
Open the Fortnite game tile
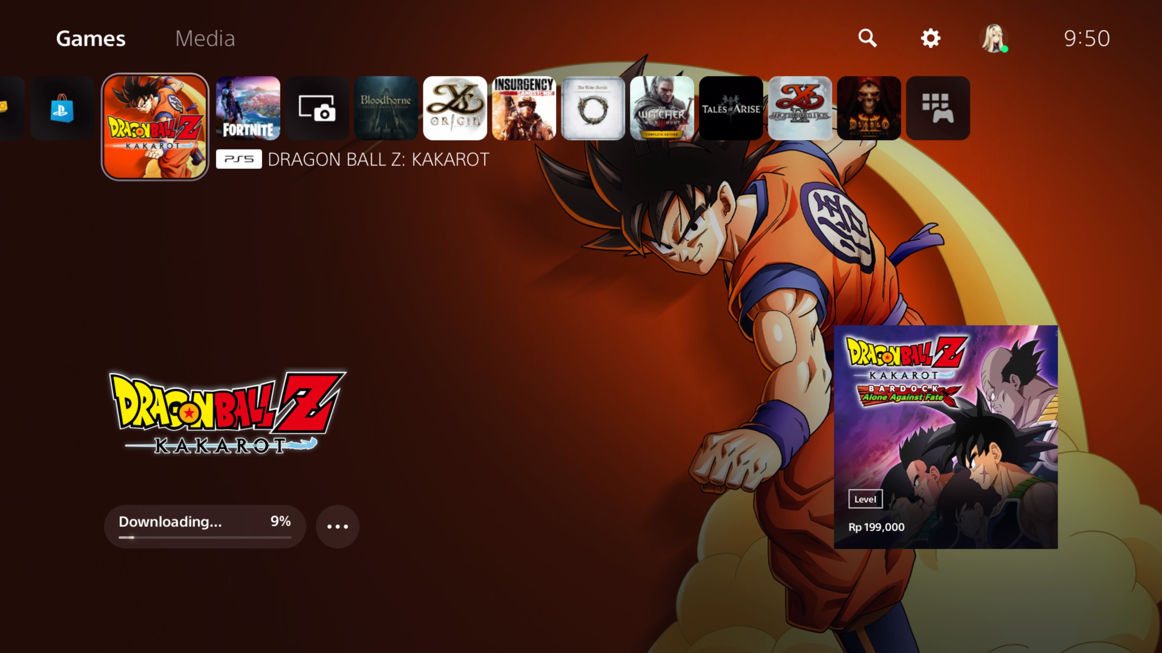pos(248,108)
